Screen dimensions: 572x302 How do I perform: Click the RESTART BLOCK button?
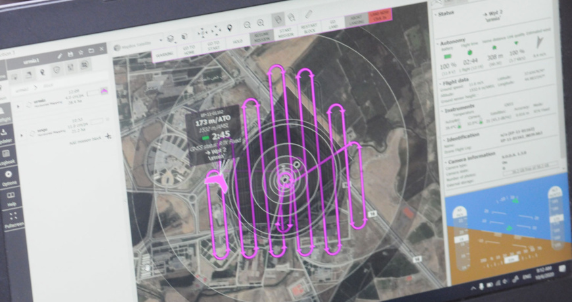point(308,28)
